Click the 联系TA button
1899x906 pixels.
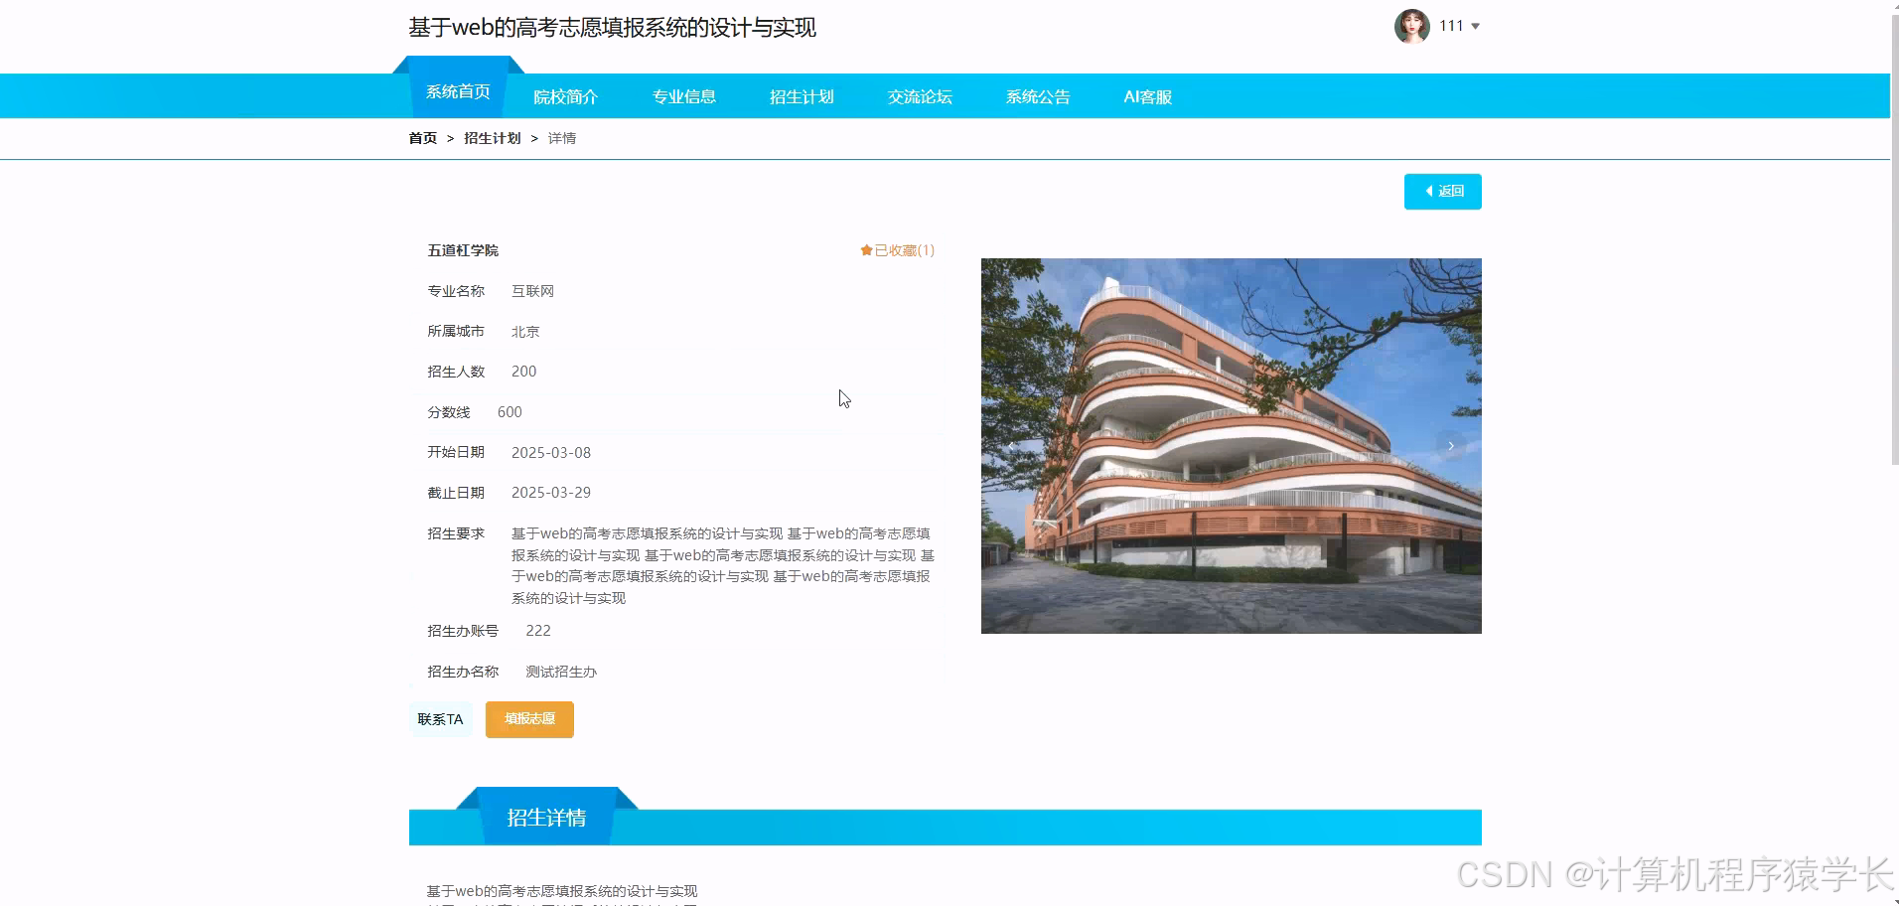pyautogui.click(x=440, y=718)
